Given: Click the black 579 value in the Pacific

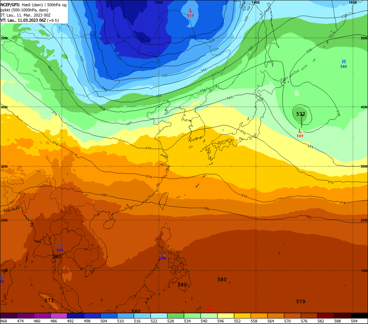Looking at the screenshot, I should [x=301, y=302].
